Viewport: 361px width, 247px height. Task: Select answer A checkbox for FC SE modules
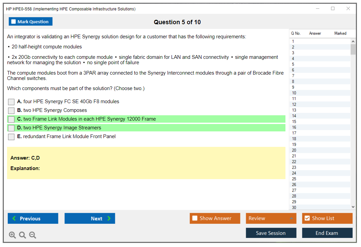(x=11, y=102)
